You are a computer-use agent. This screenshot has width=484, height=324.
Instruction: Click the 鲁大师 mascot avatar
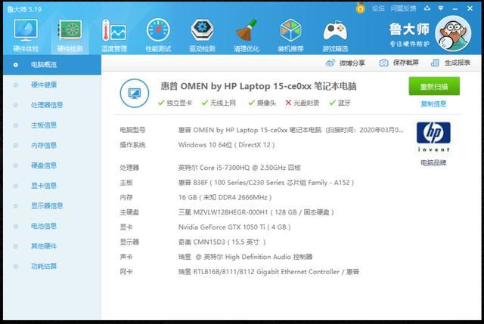pos(453,33)
